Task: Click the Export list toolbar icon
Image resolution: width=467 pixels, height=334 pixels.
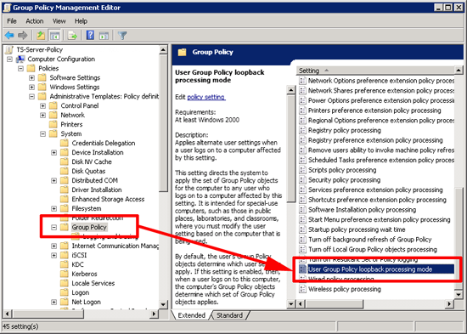Action: click(72, 36)
